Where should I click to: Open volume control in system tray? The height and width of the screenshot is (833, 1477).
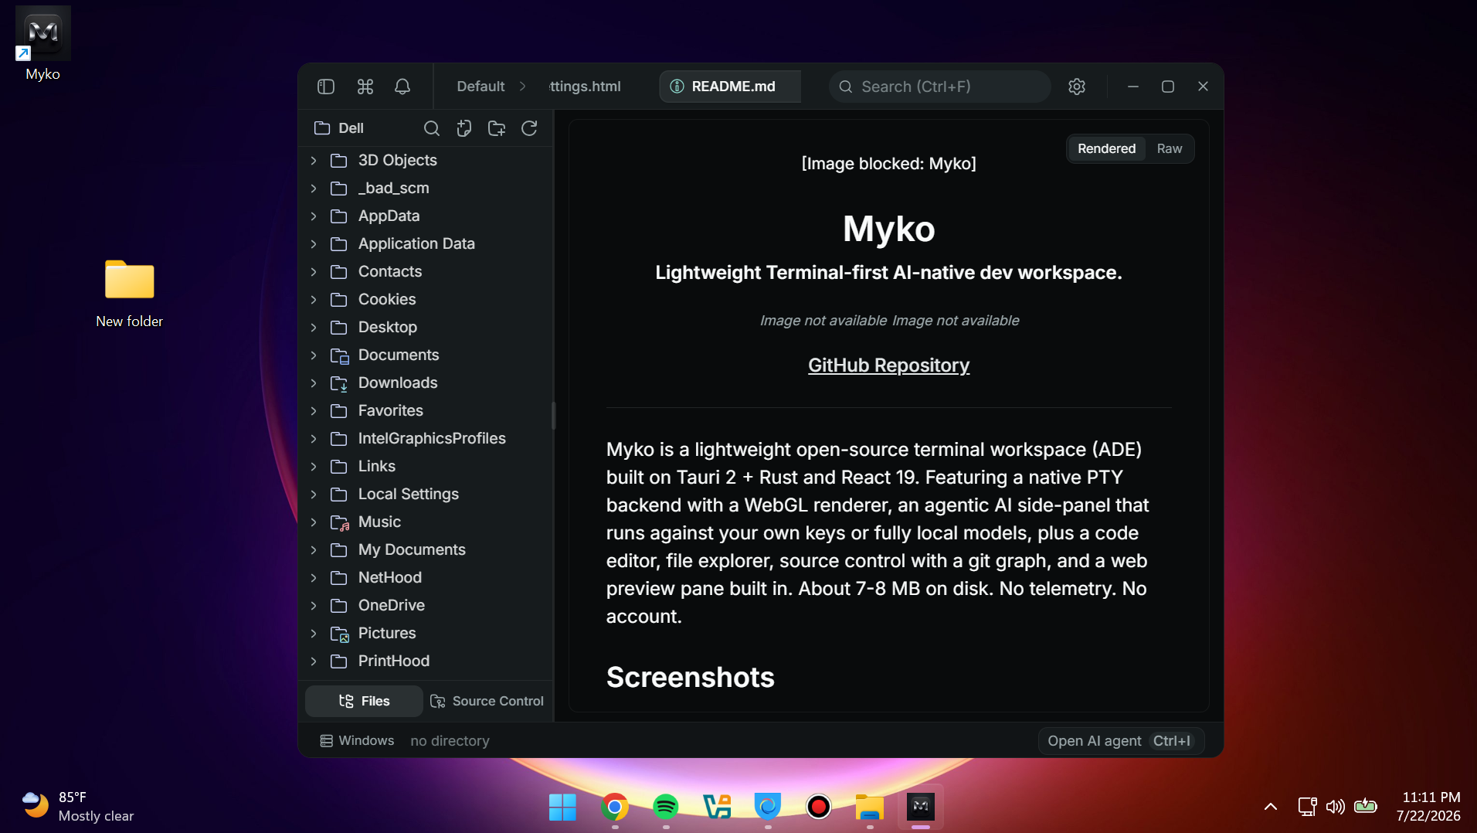[x=1335, y=807]
